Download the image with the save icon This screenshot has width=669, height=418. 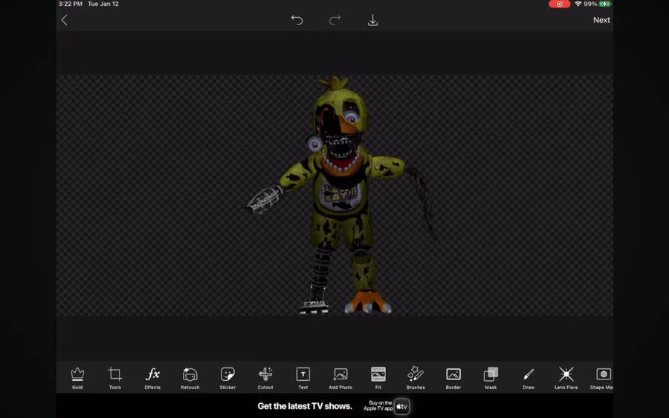[x=373, y=20]
